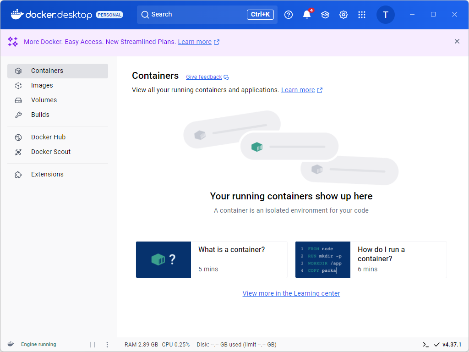The image size is (469, 352).
Task: Pause the Docker engine with the pause button
Action: coord(92,344)
